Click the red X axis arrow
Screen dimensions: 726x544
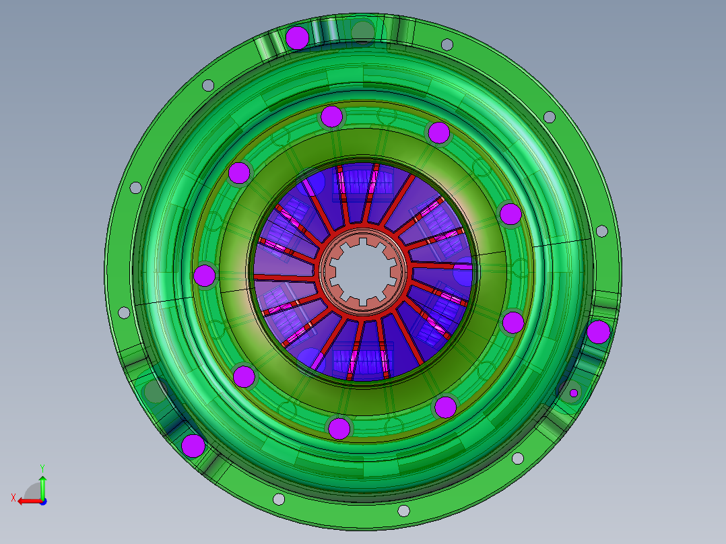27,502
